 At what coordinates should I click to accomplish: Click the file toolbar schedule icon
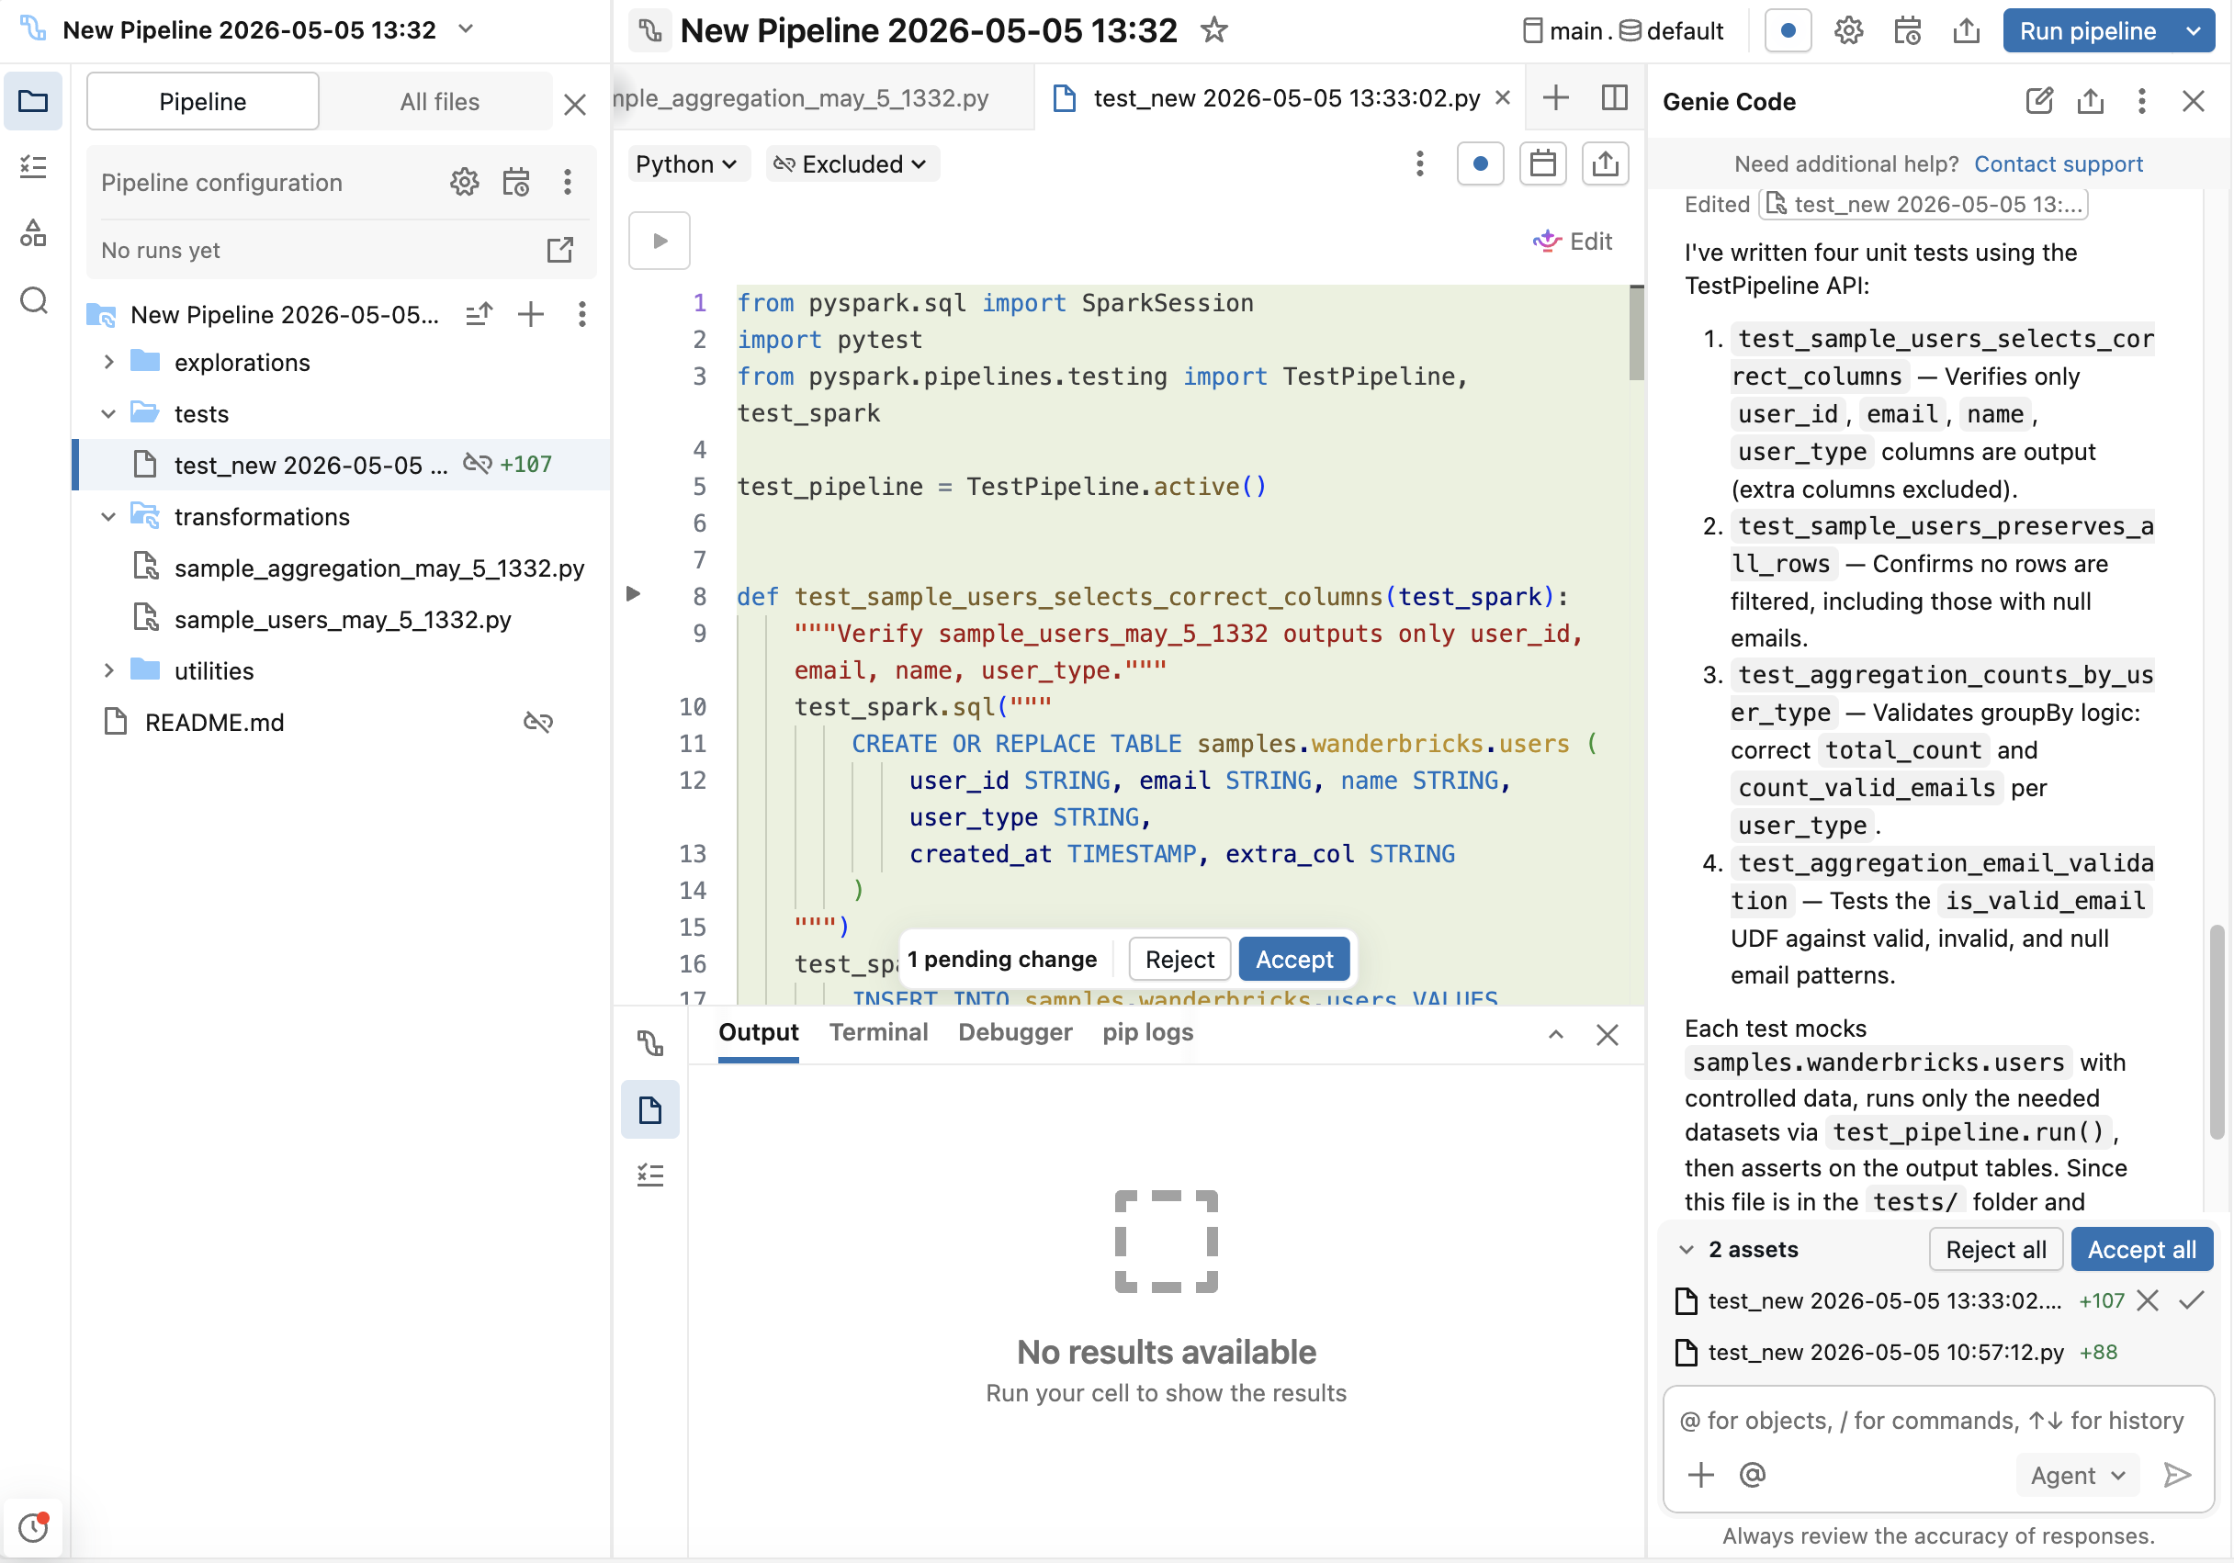1542,163
